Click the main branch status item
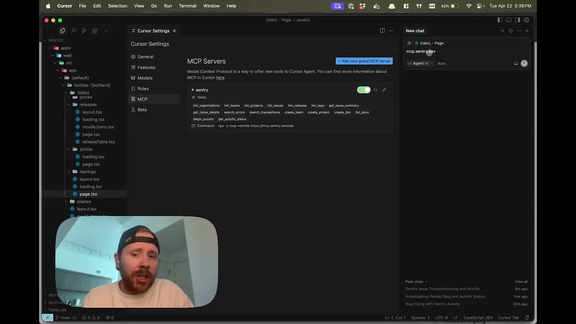Screen dimensions: 576x324 coord(66,318)
